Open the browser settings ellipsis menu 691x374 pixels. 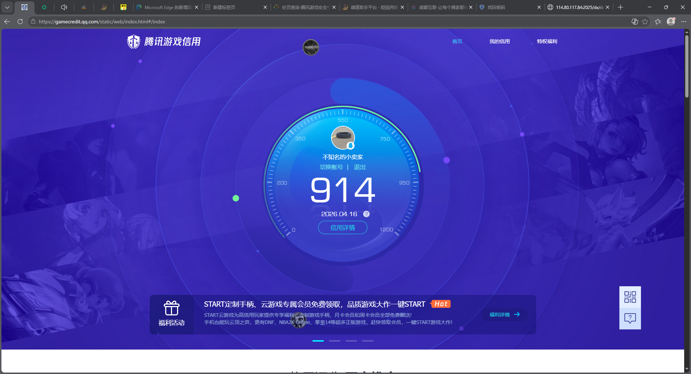click(684, 22)
